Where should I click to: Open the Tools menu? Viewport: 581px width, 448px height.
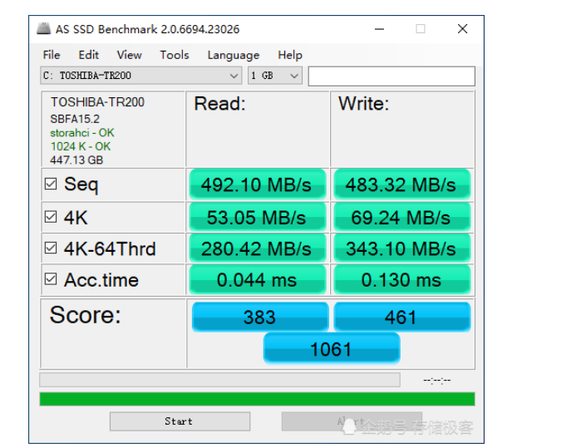pos(174,55)
